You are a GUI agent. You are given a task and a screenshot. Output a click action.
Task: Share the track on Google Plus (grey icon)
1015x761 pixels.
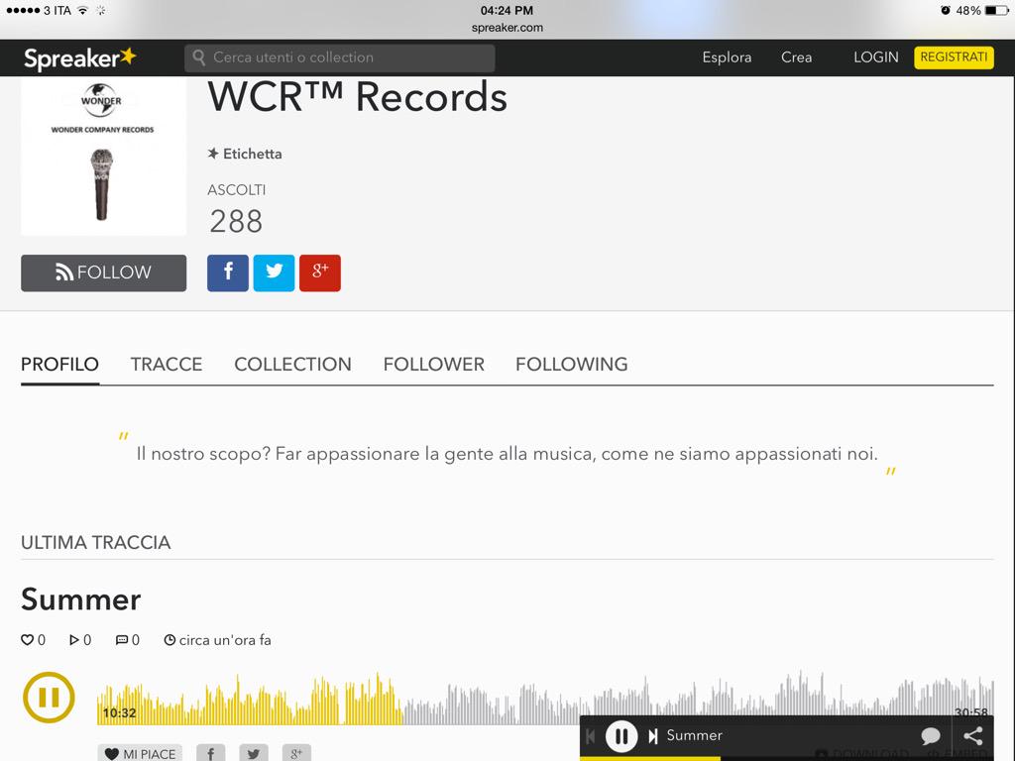coord(296,753)
